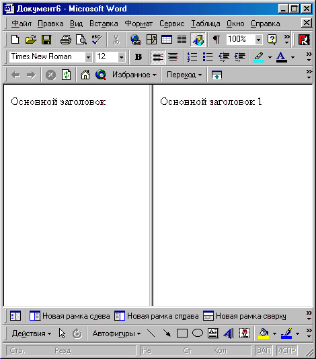Open the Избранное dropdown
Viewport: 316px width, 359px height.
[134, 75]
